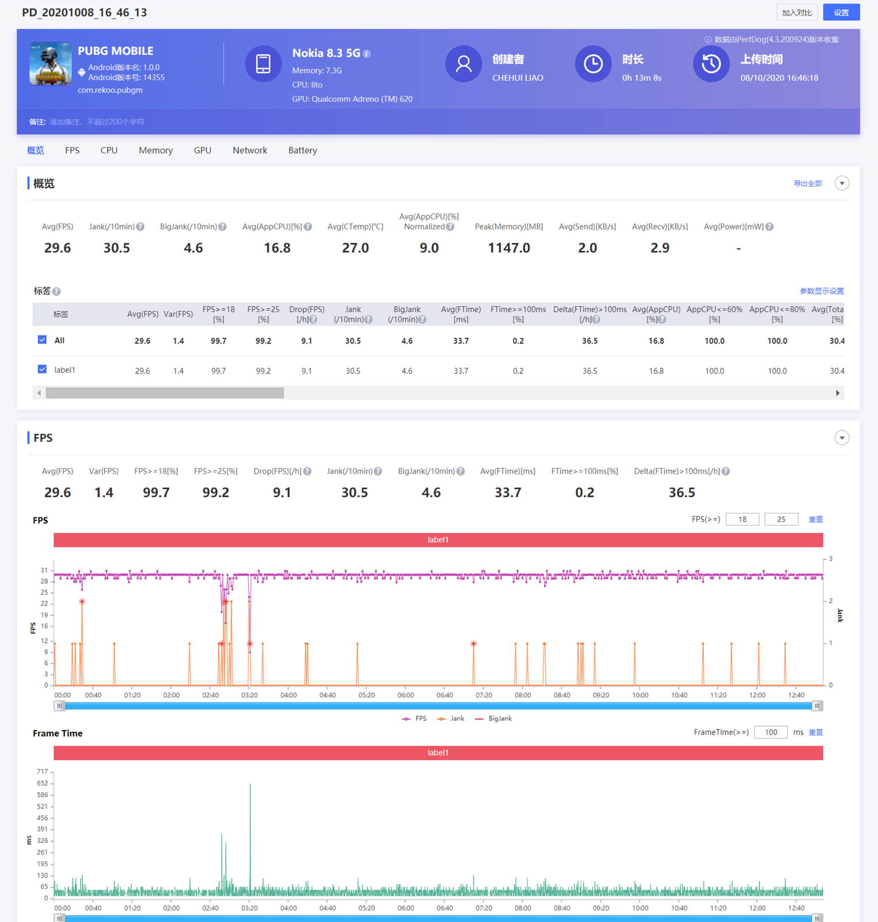
Task: Toggle the Jank series in chart legend
Action: click(451, 719)
